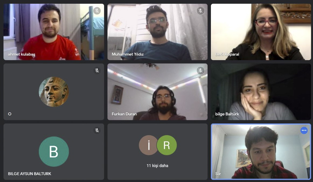This screenshot has width=313, height=182.
Task: Click muted mic icon on Muhammet Yıldız tile
Action: click(x=200, y=11)
